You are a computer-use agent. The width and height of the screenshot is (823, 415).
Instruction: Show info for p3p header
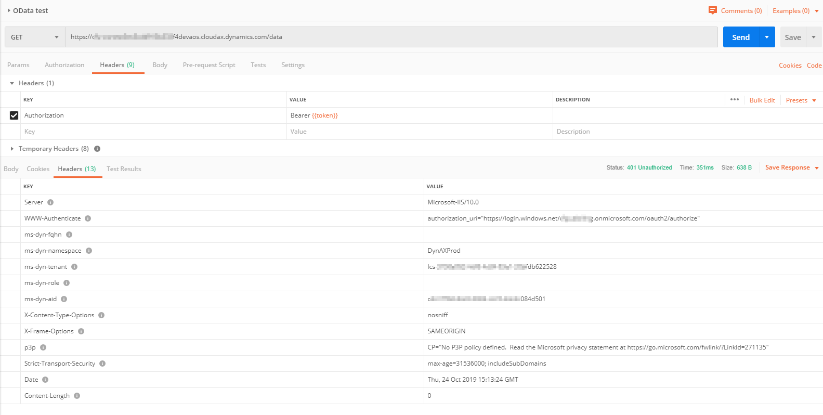(43, 347)
